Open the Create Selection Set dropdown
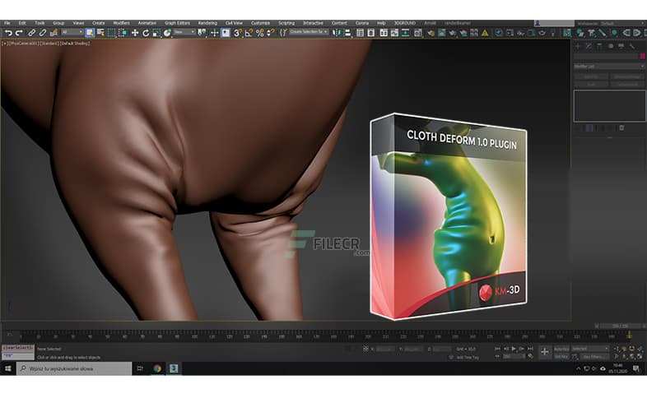Image resolution: width=647 pixels, height=398 pixels. [309, 32]
